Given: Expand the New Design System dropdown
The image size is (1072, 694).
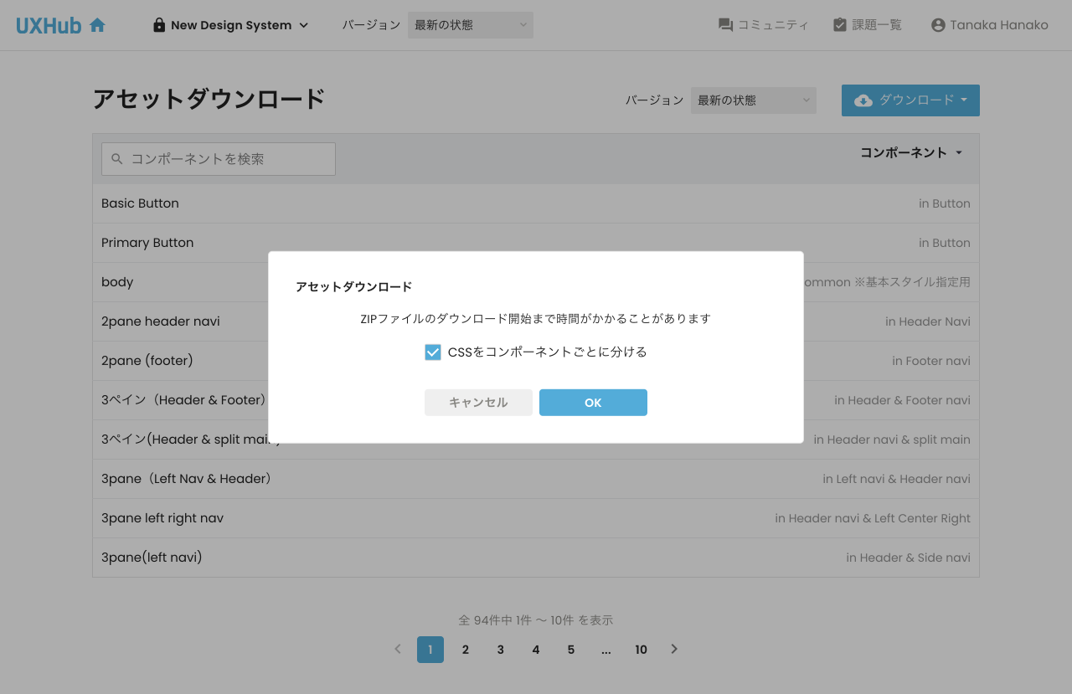Looking at the screenshot, I should pos(230,24).
